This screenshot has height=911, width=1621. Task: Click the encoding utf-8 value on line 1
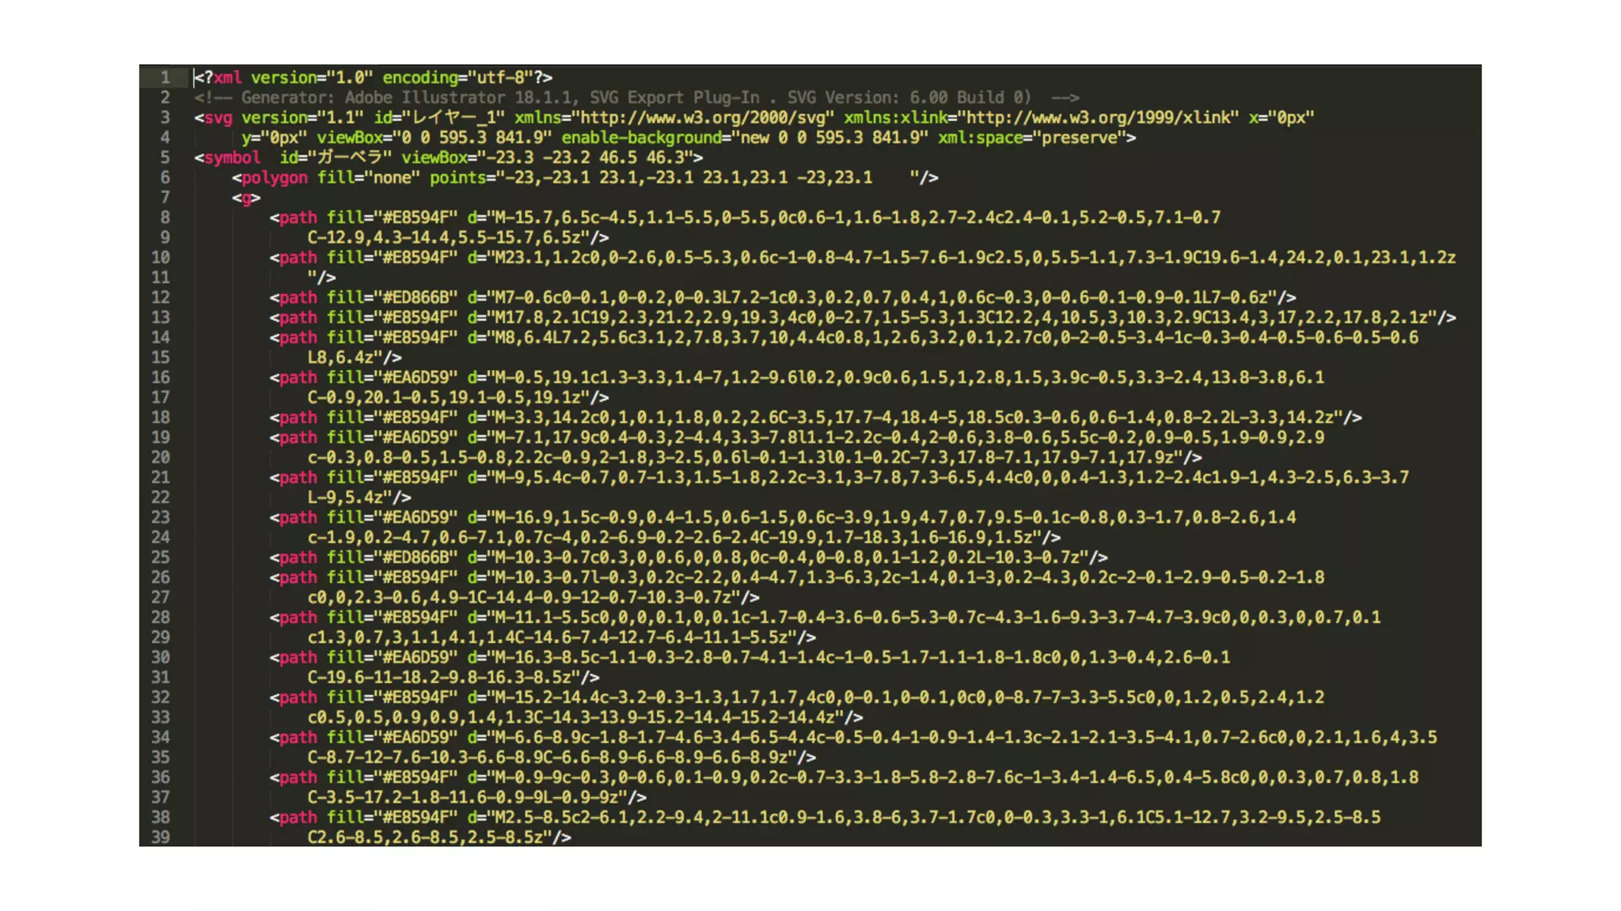500,77
